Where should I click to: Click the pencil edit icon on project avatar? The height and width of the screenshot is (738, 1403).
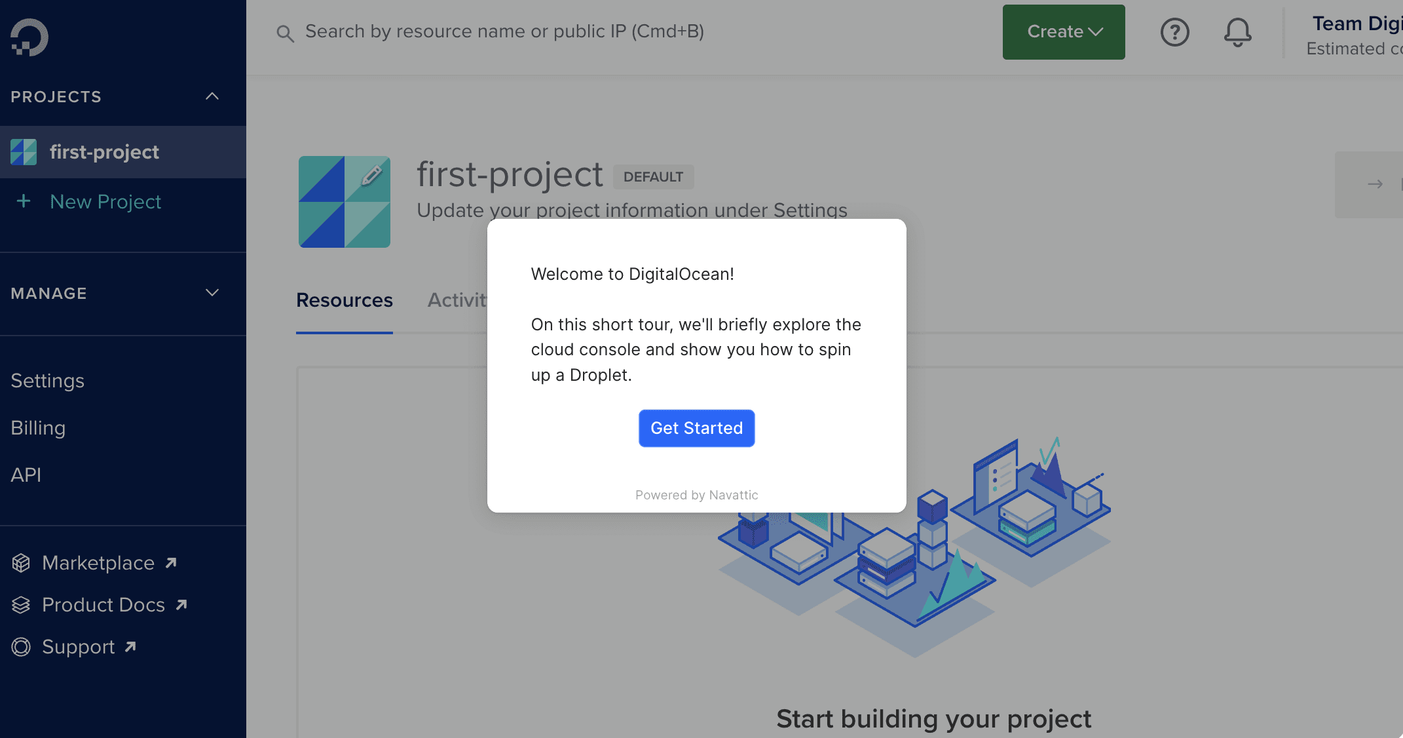coord(371,175)
